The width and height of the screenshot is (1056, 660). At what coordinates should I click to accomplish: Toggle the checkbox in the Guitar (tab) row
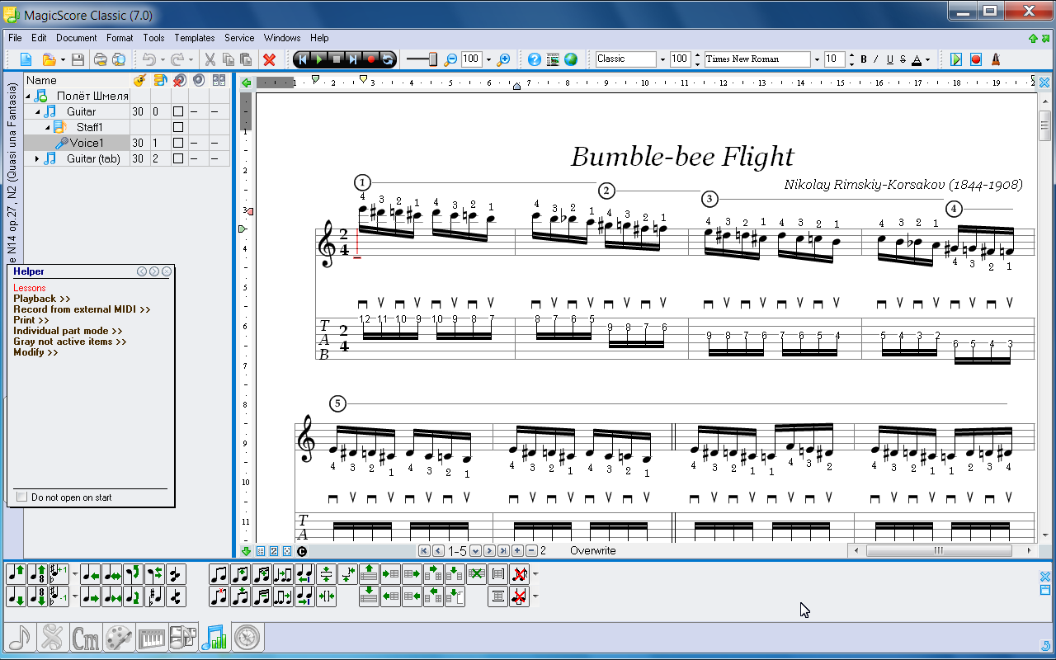(177, 159)
